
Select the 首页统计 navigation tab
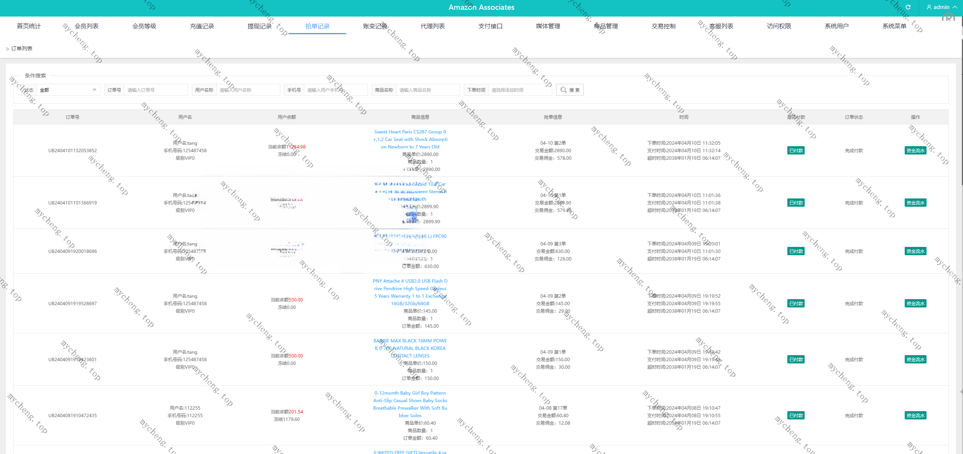29,26
